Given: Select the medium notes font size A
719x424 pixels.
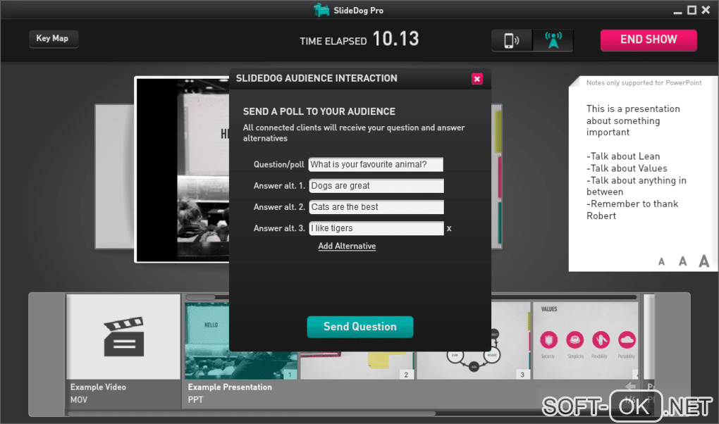Looking at the screenshot, I should (x=683, y=261).
